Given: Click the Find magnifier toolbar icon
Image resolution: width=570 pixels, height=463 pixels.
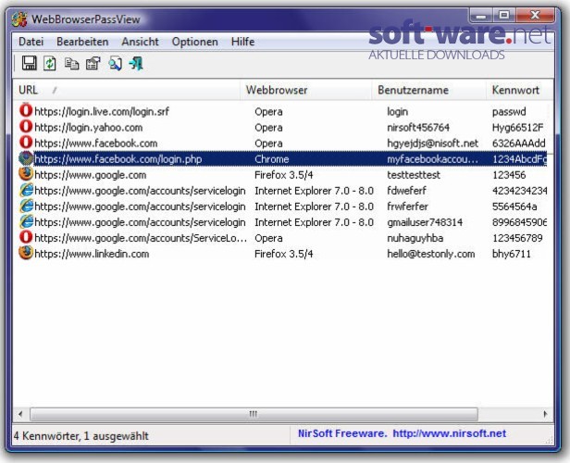Looking at the screenshot, I should (116, 64).
